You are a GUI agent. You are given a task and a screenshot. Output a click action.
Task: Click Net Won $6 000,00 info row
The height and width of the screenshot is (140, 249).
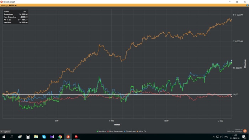[x=16, y=22]
